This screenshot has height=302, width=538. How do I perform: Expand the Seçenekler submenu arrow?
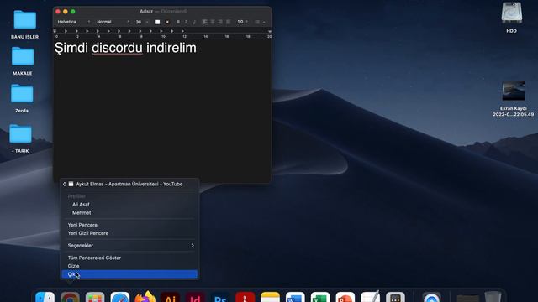(x=193, y=246)
